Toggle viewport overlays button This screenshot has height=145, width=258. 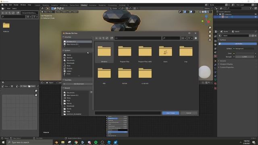(x=191, y=12)
